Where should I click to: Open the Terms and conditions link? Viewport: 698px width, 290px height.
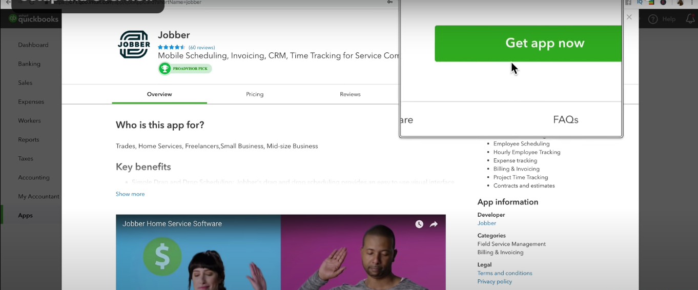(505, 274)
